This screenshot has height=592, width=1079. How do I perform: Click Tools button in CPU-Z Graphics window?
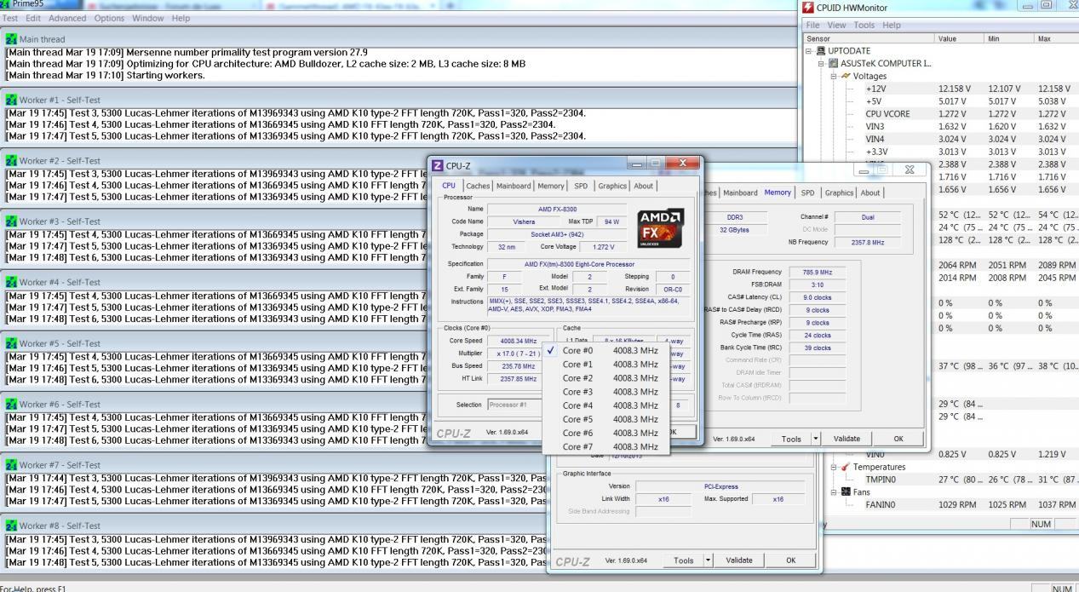683,560
